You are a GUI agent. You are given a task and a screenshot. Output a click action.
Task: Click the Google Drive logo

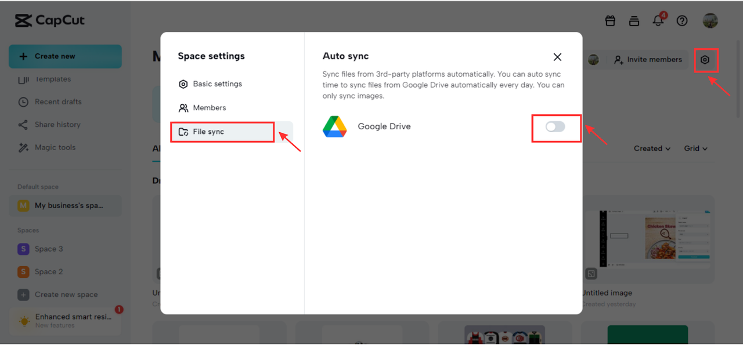pos(335,126)
